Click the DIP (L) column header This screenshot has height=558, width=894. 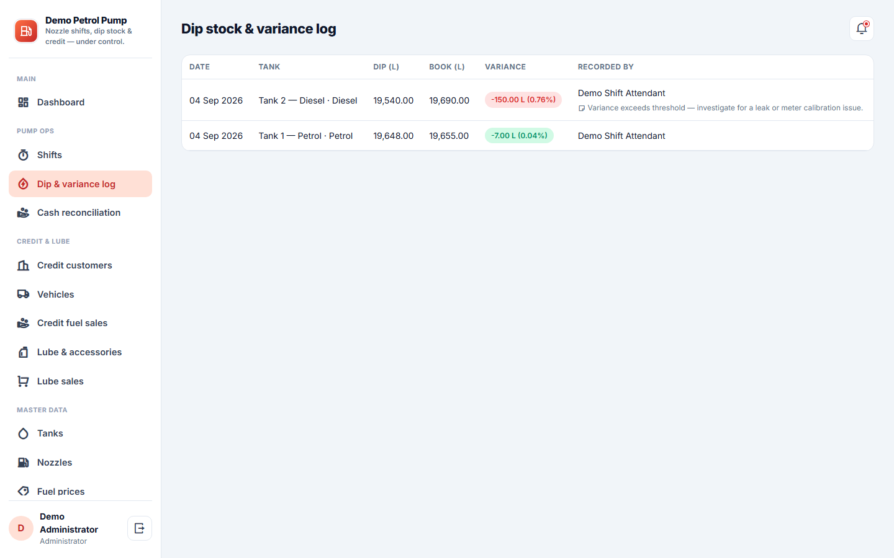tap(386, 67)
